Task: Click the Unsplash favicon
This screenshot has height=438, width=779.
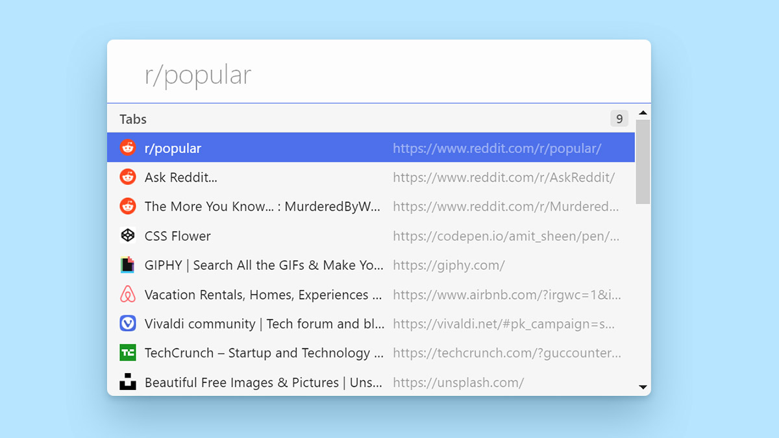Action: pos(128,382)
